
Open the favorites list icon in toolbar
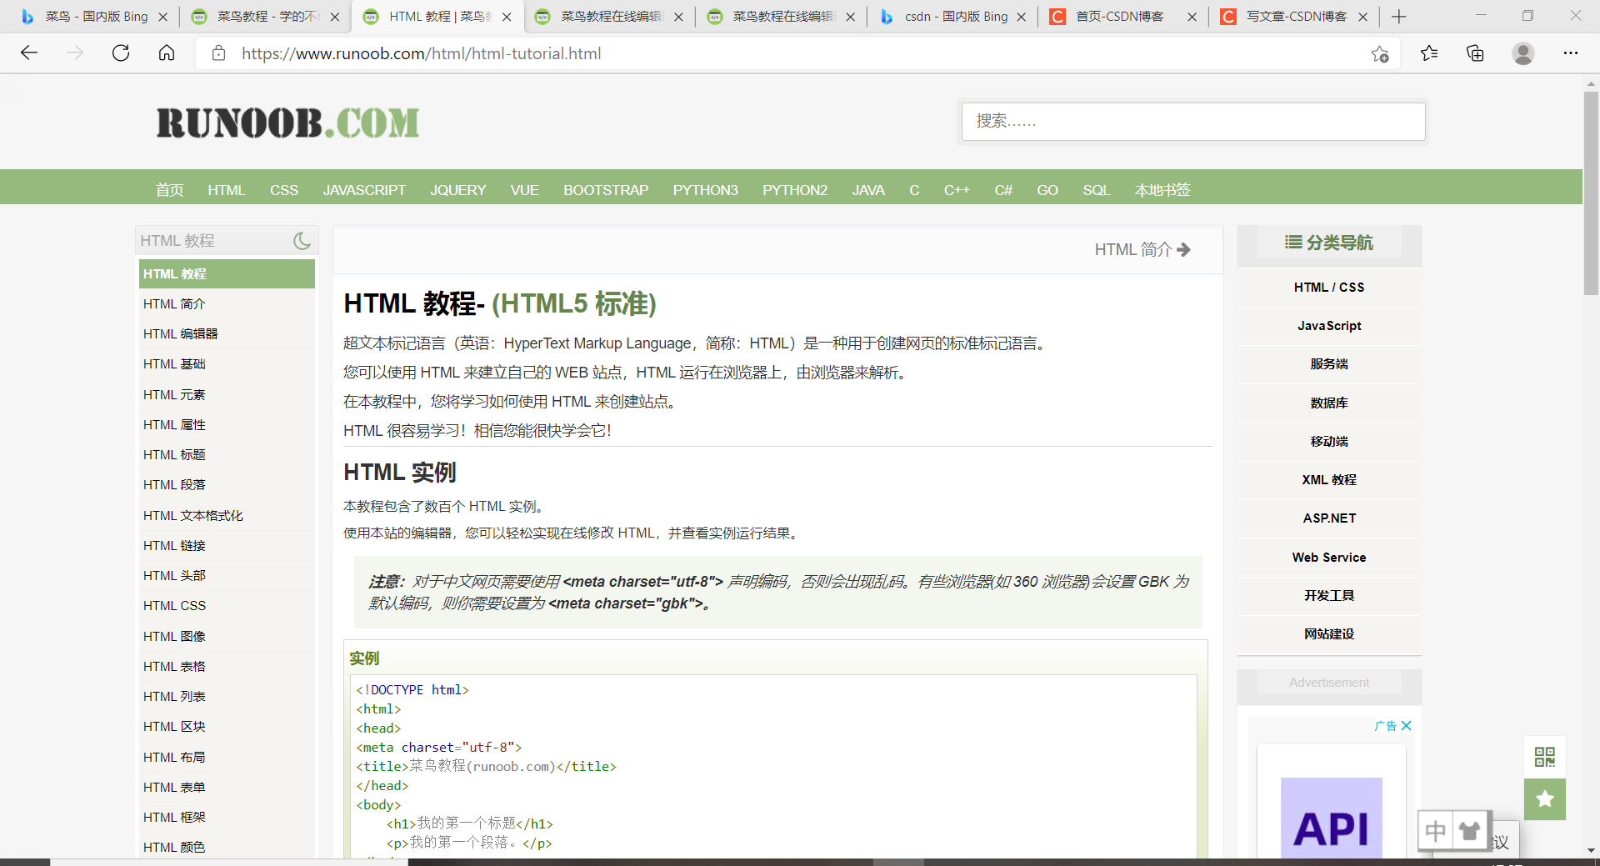click(x=1428, y=53)
